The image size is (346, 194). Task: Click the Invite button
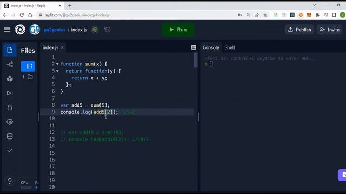(x=329, y=30)
